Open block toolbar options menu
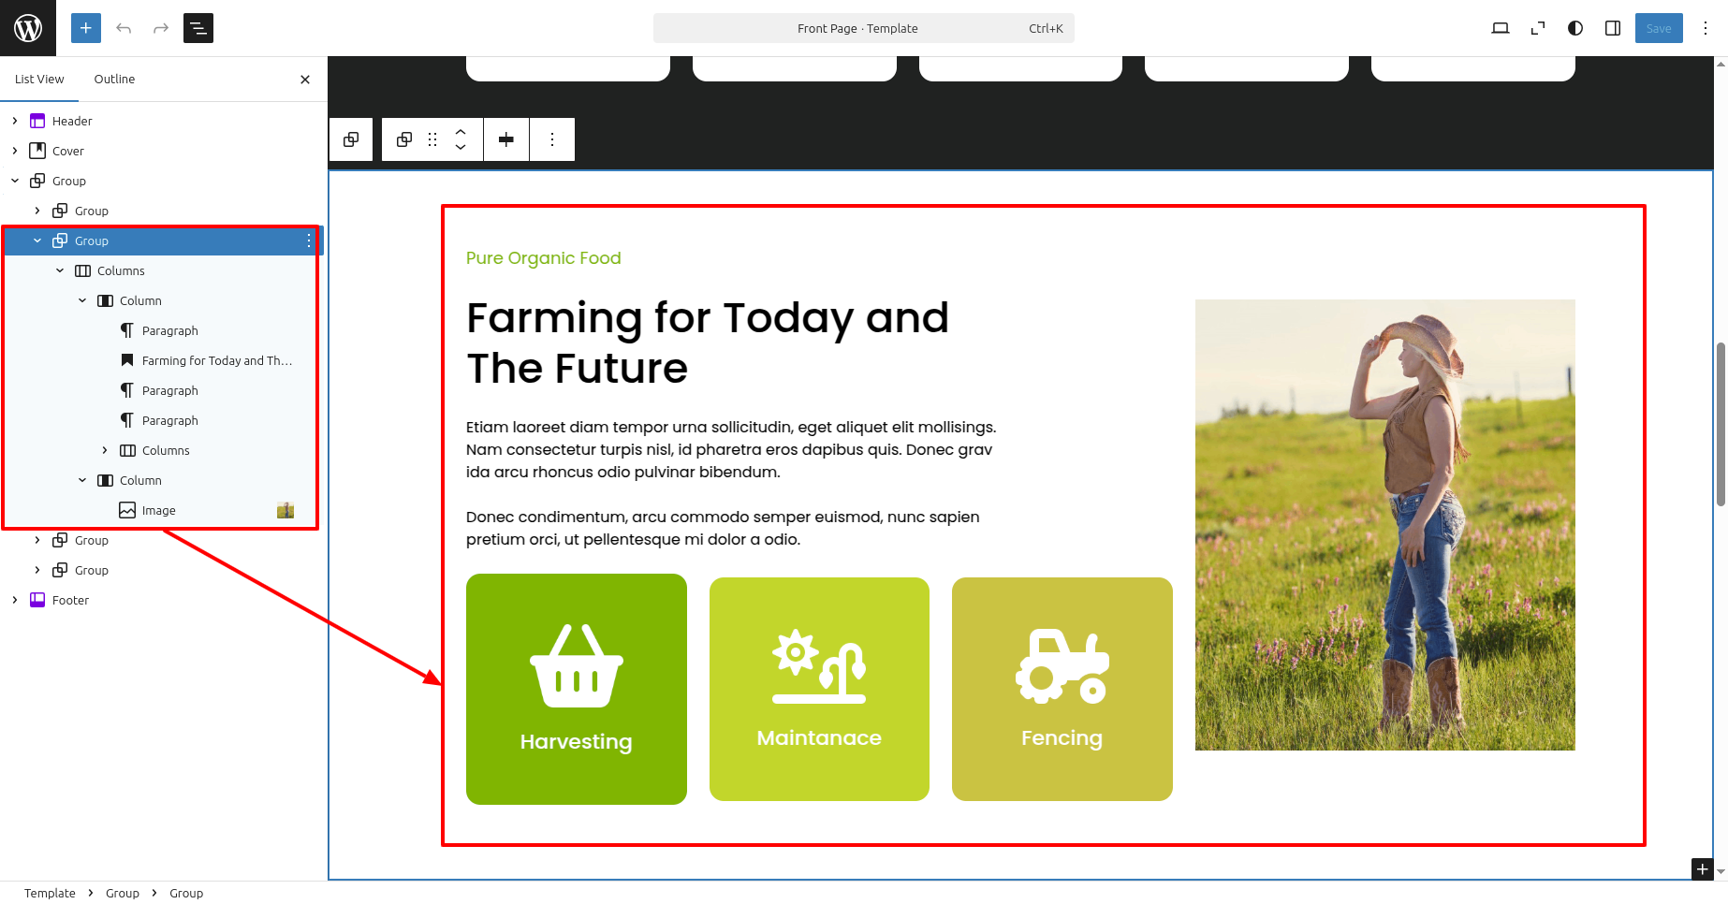Viewport: 1728px width, 904px height. 552,139
